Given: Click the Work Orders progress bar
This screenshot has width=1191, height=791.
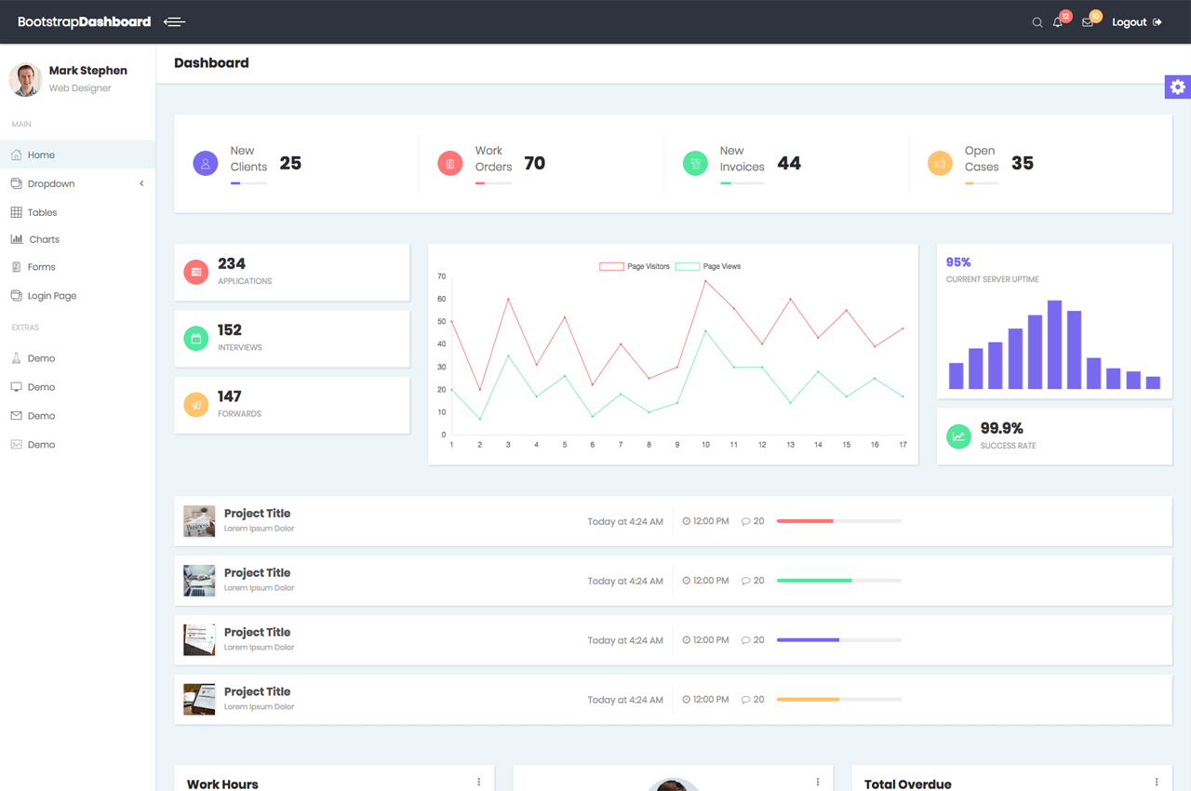Looking at the screenshot, I should [494, 183].
